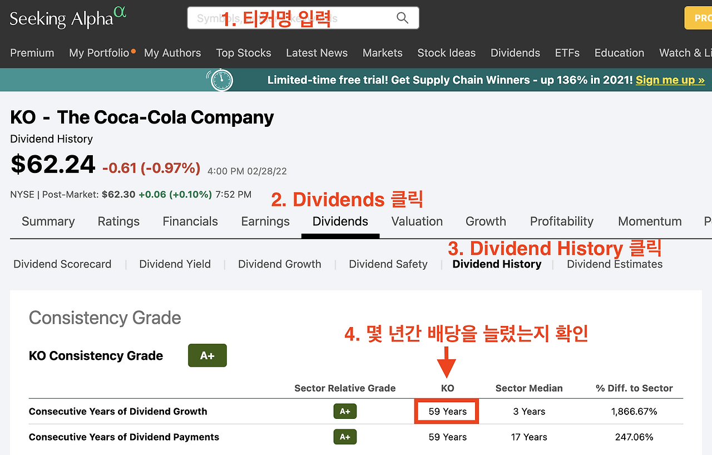This screenshot has width=712, height=455.
Task: Focus the symbol search input field
Action: [303, 18]
